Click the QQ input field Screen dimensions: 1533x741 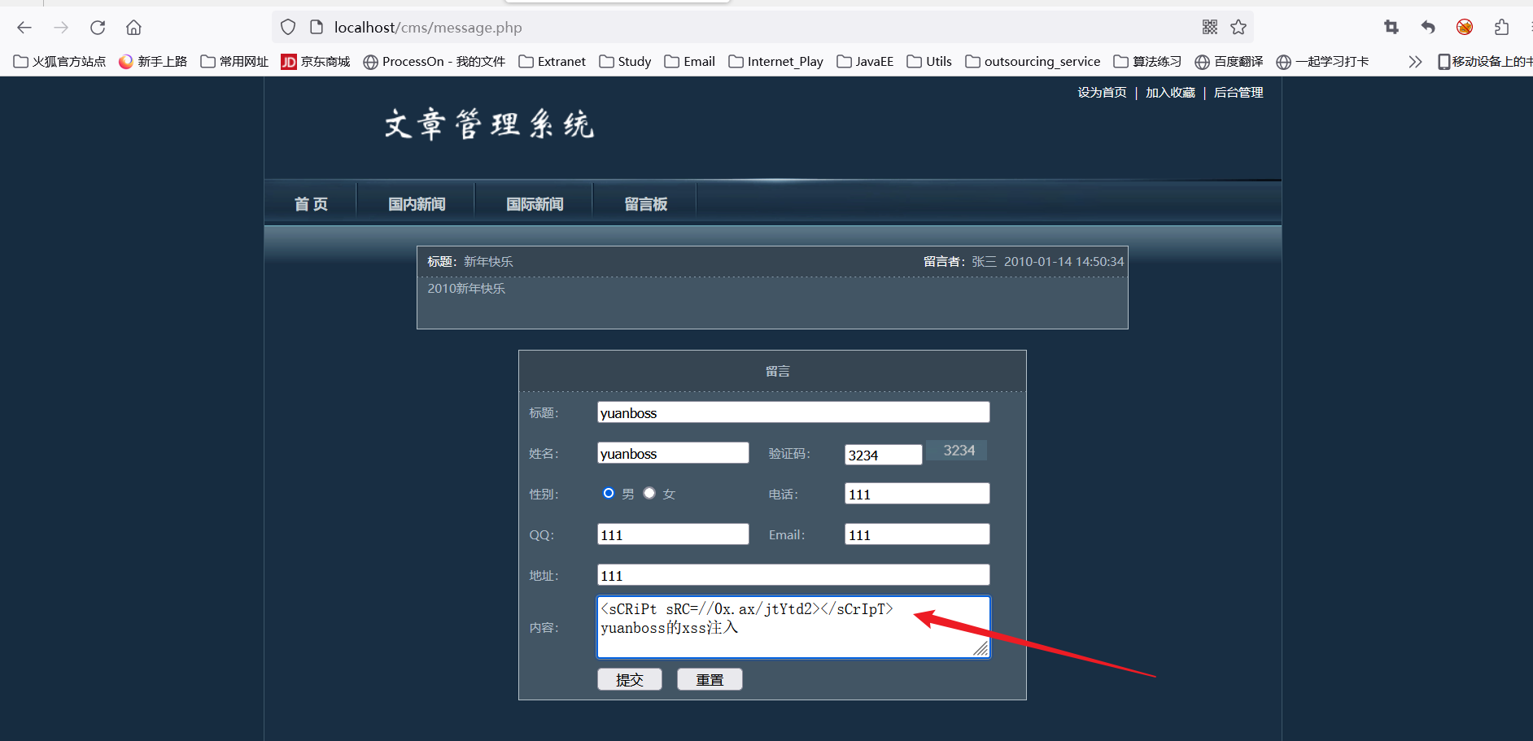[673, 534]
